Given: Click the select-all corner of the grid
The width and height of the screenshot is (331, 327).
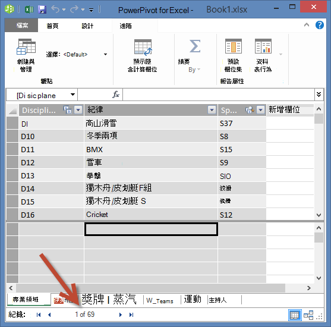Looking at the screenshot, I should [12, 110].
